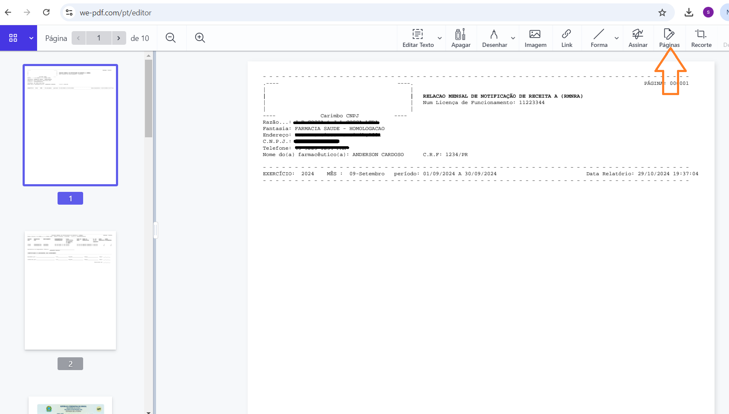Add a Link annotation
The image size is (729, 414).
[x=567, y=38]
